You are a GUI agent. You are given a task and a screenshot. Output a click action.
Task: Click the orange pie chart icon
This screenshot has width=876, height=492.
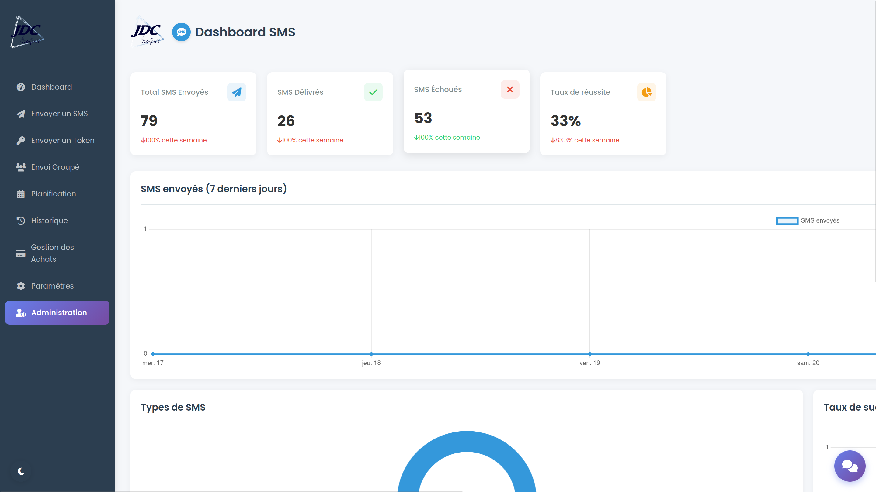tap(646, 92)
